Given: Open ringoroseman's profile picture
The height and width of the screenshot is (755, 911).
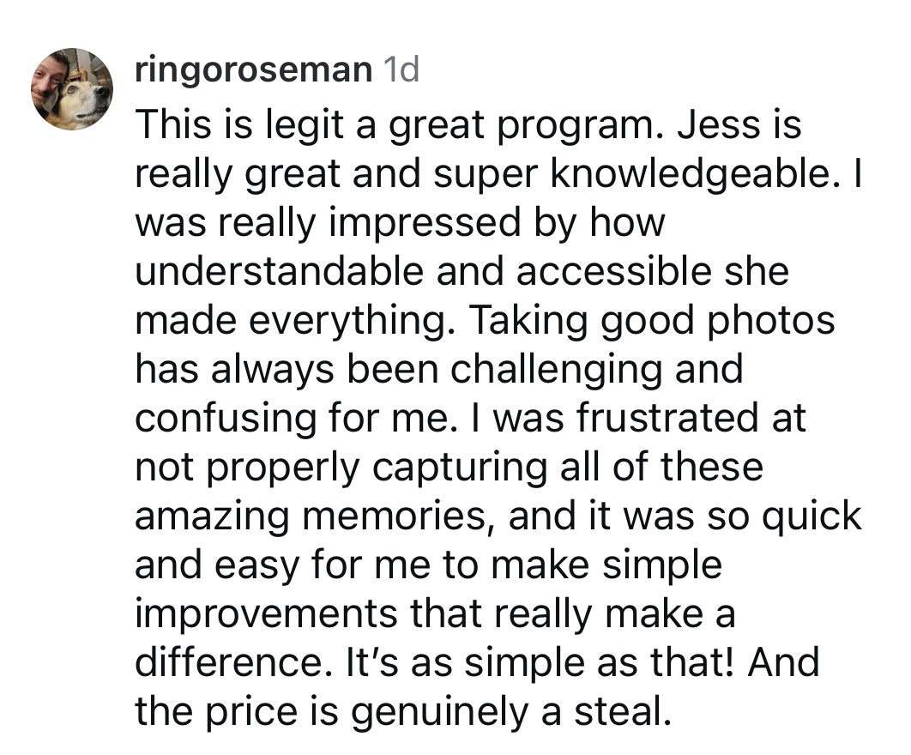Looking at the screenshot, I should click(x=72, y=89).
